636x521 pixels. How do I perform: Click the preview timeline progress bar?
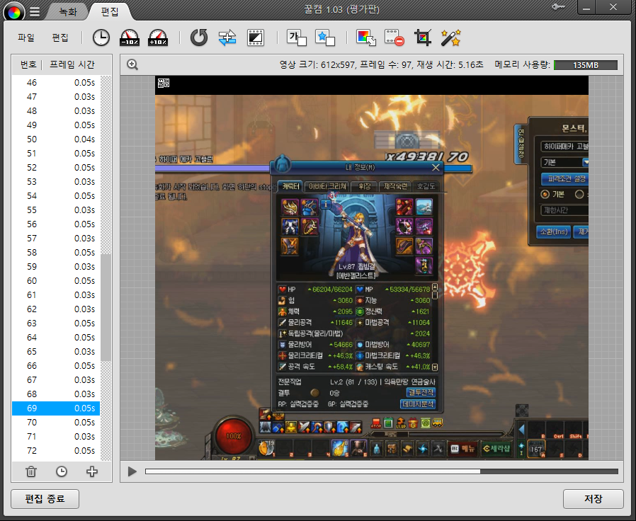[381, 471]
